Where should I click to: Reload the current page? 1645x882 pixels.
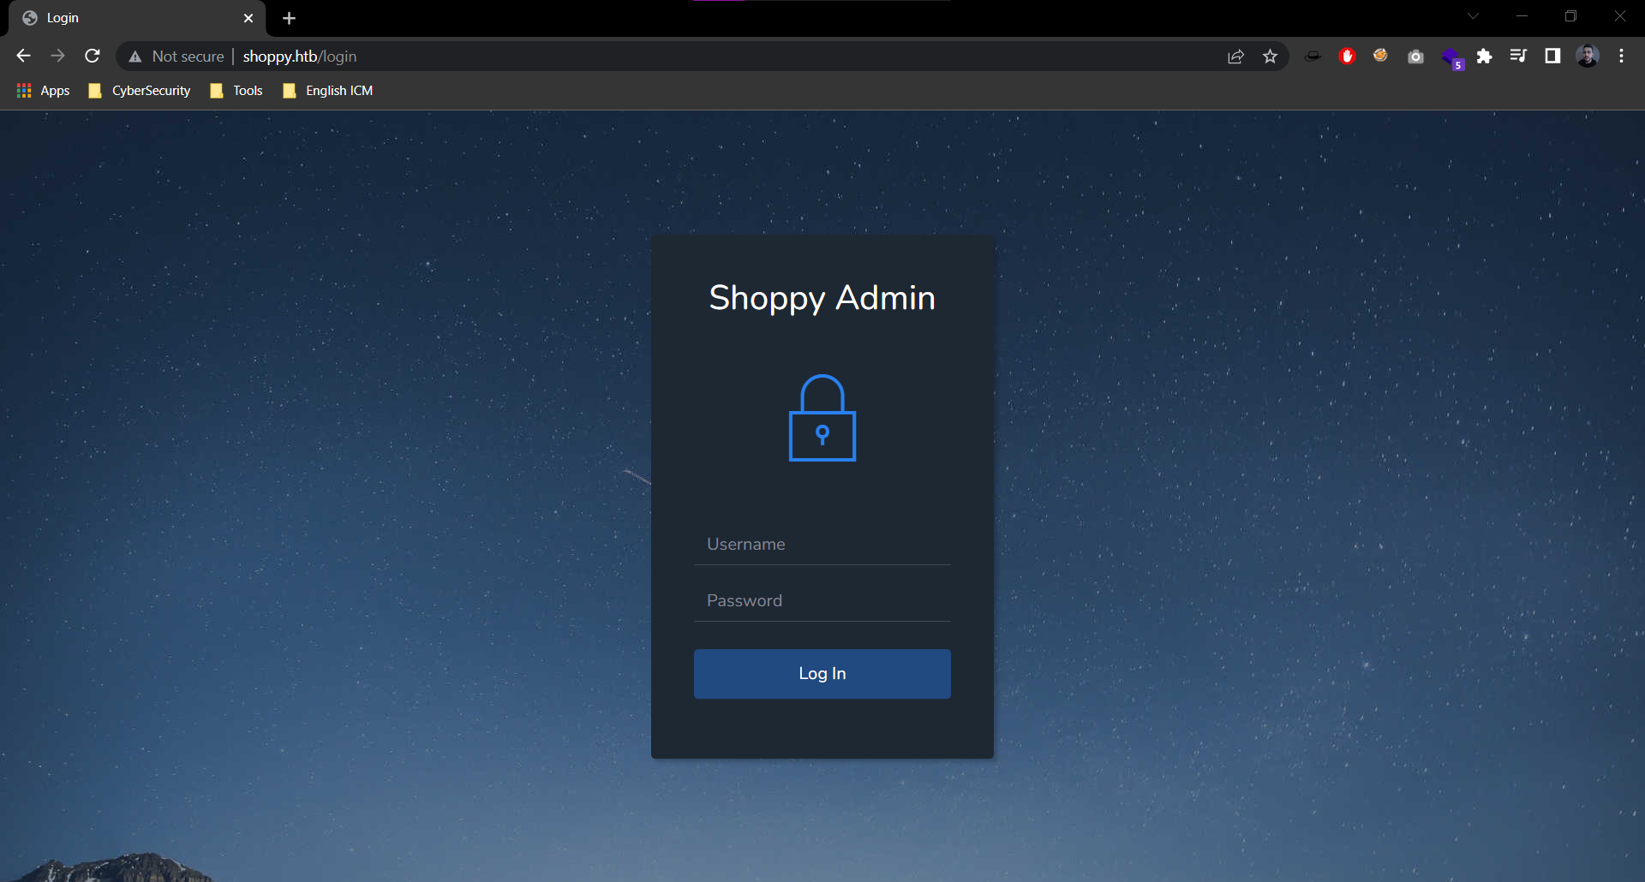(x=93, y=57)
